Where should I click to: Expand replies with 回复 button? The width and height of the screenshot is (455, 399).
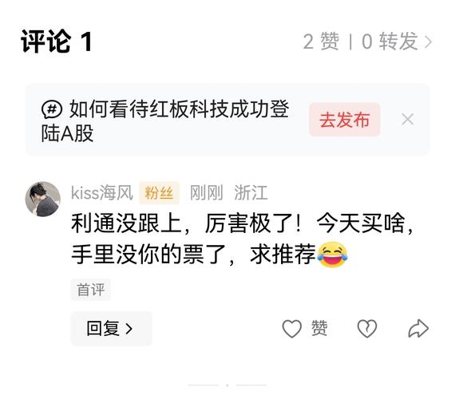(111, 328)
